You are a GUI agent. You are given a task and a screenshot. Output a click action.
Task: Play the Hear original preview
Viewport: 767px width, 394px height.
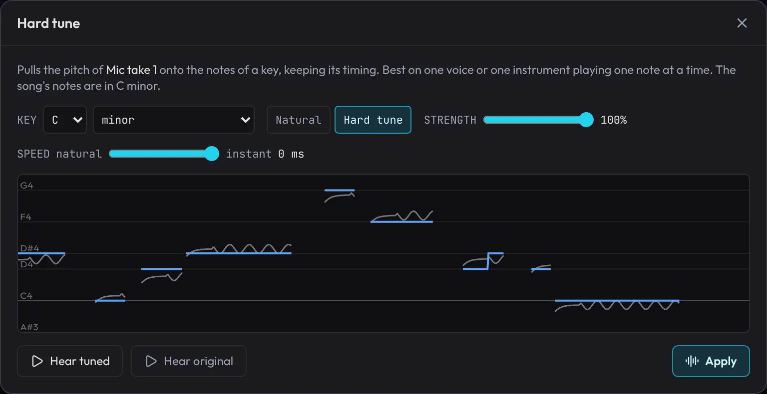point(189,361)
